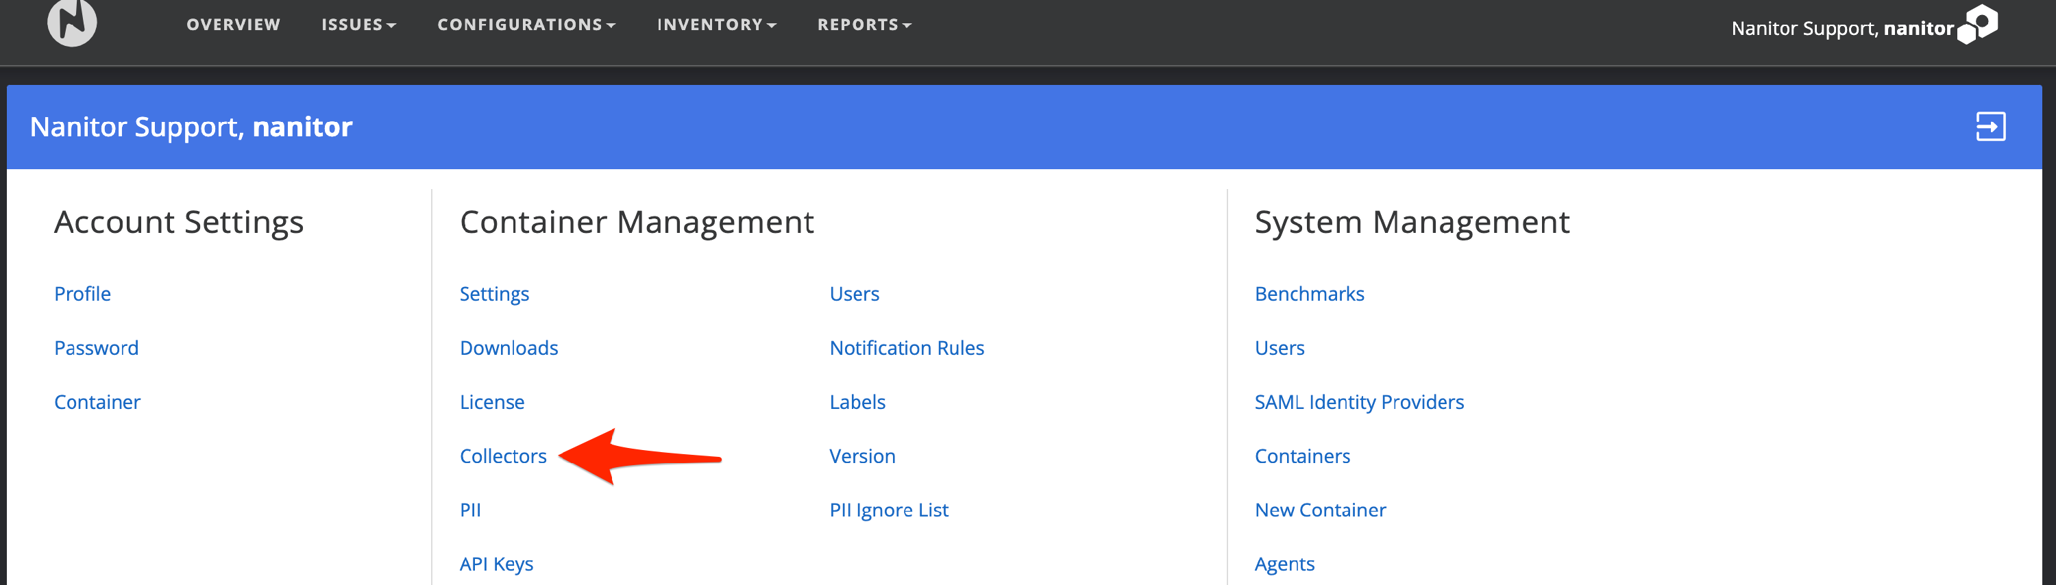
Task: Expand the Inventory dropdown menu
Action: [x=716, y=25]
